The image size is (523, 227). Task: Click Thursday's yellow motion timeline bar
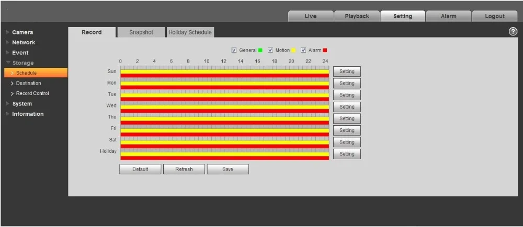coord(224,119)
